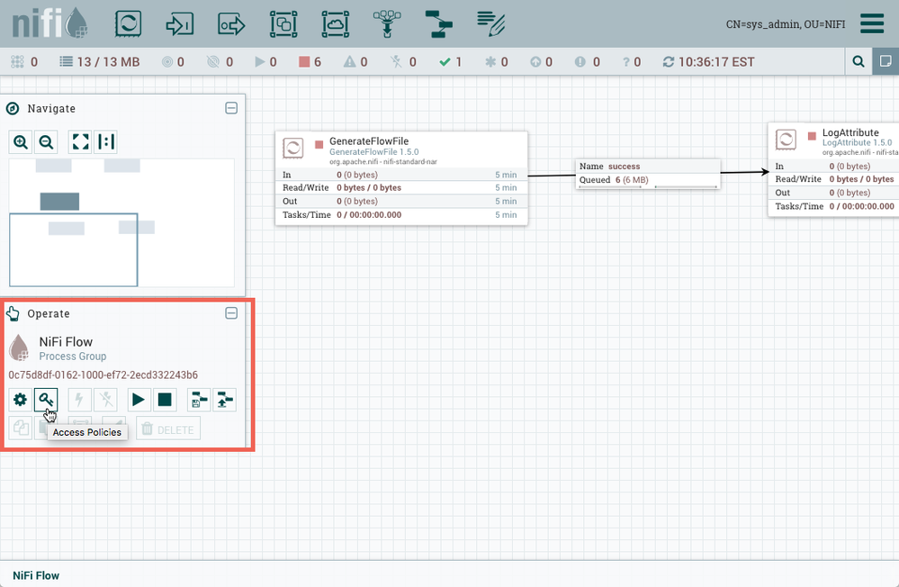Viewport: 899px width, 587px height.
Task: Click the GenerateFlowFile processor icon
Action: (293, 148)
